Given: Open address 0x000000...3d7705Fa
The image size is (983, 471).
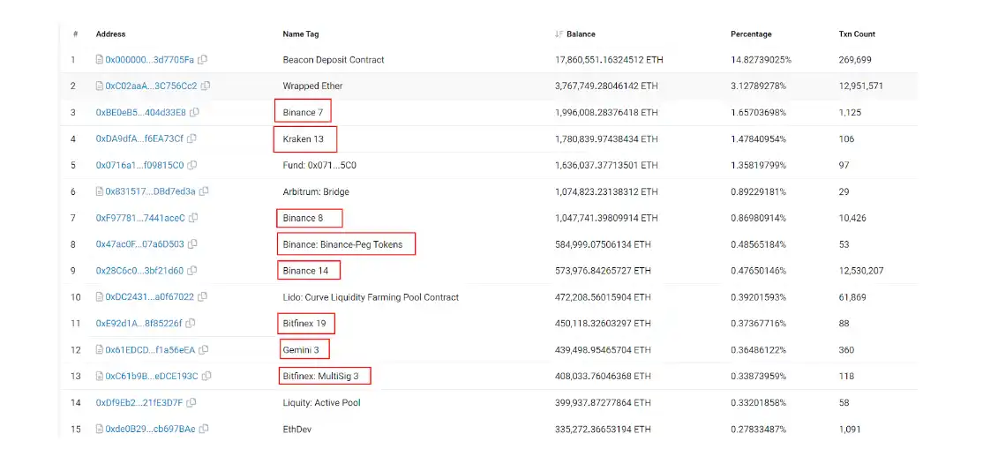Looking at the screenshot, I should [x=150, y=60].
